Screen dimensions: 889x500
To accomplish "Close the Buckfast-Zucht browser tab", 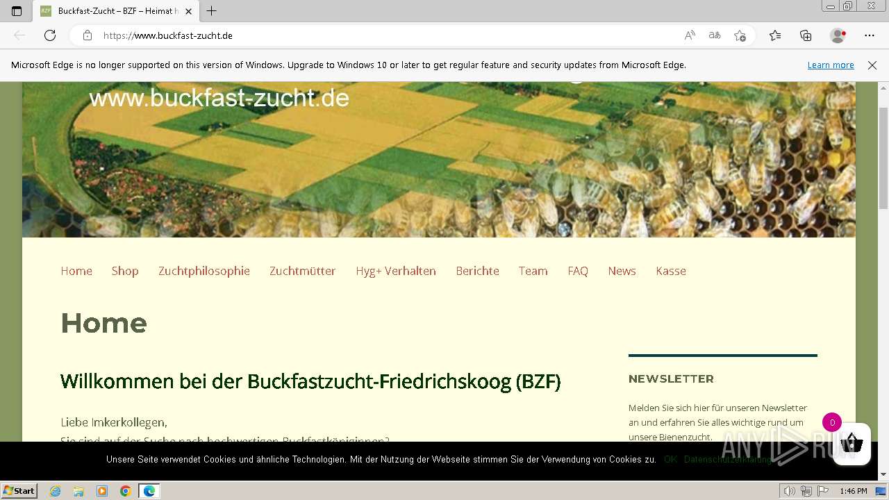I will coord(188,11).
